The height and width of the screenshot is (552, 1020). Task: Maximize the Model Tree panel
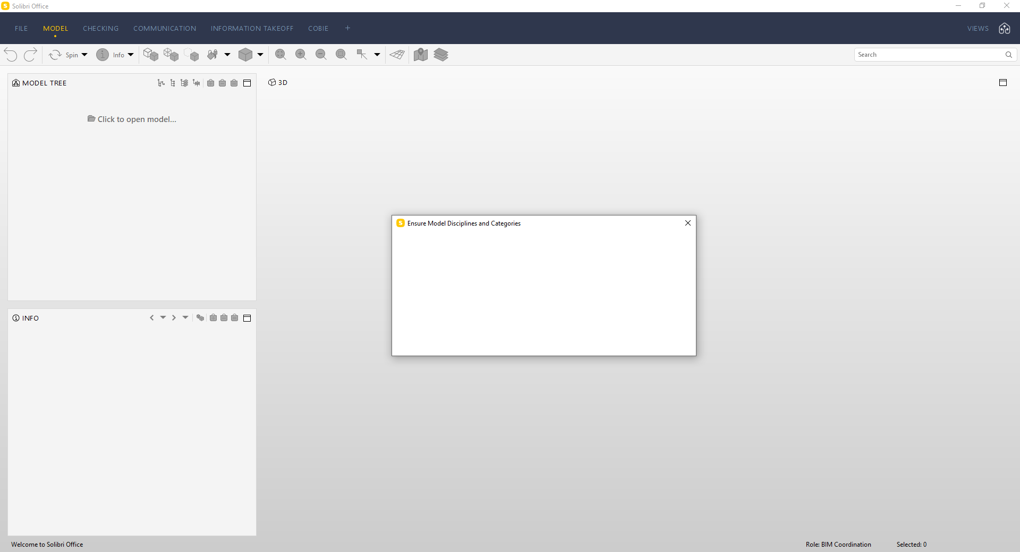click(247, 83)
